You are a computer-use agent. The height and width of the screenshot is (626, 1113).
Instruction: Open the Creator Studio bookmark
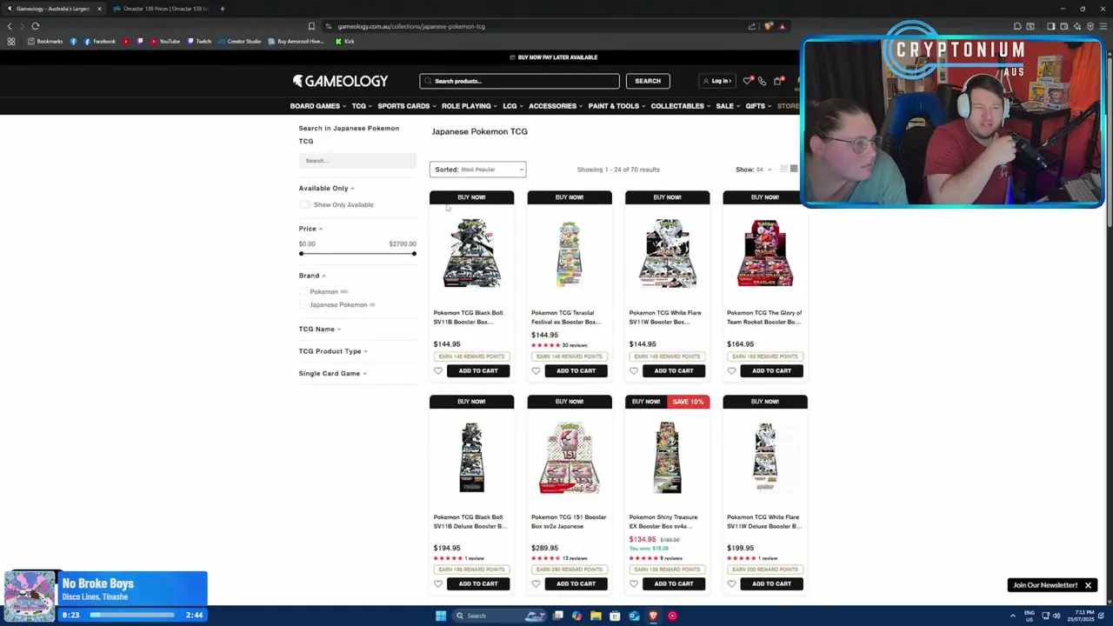click(240, 41)
